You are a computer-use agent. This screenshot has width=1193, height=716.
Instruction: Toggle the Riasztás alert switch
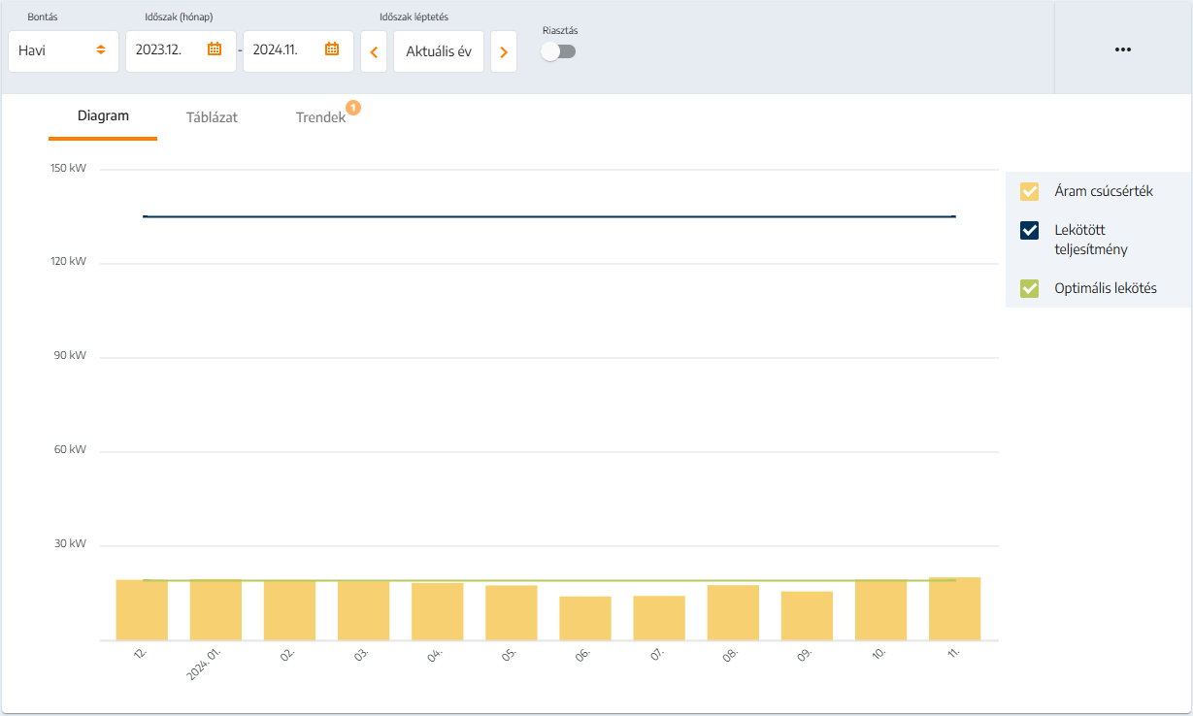tap(558, 51)
